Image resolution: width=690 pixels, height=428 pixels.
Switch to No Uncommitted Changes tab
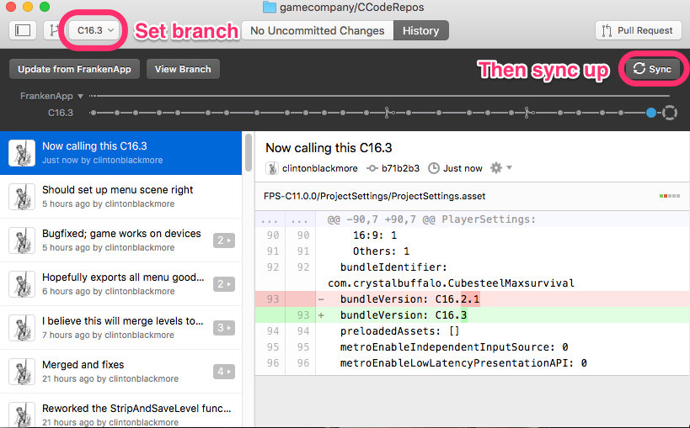click(x=318, y=30)
